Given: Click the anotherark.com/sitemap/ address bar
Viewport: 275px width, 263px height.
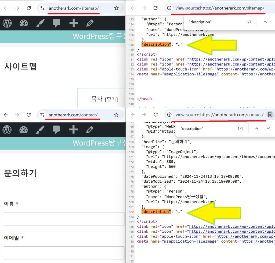Looking at the screenshot, I should 74,8.
